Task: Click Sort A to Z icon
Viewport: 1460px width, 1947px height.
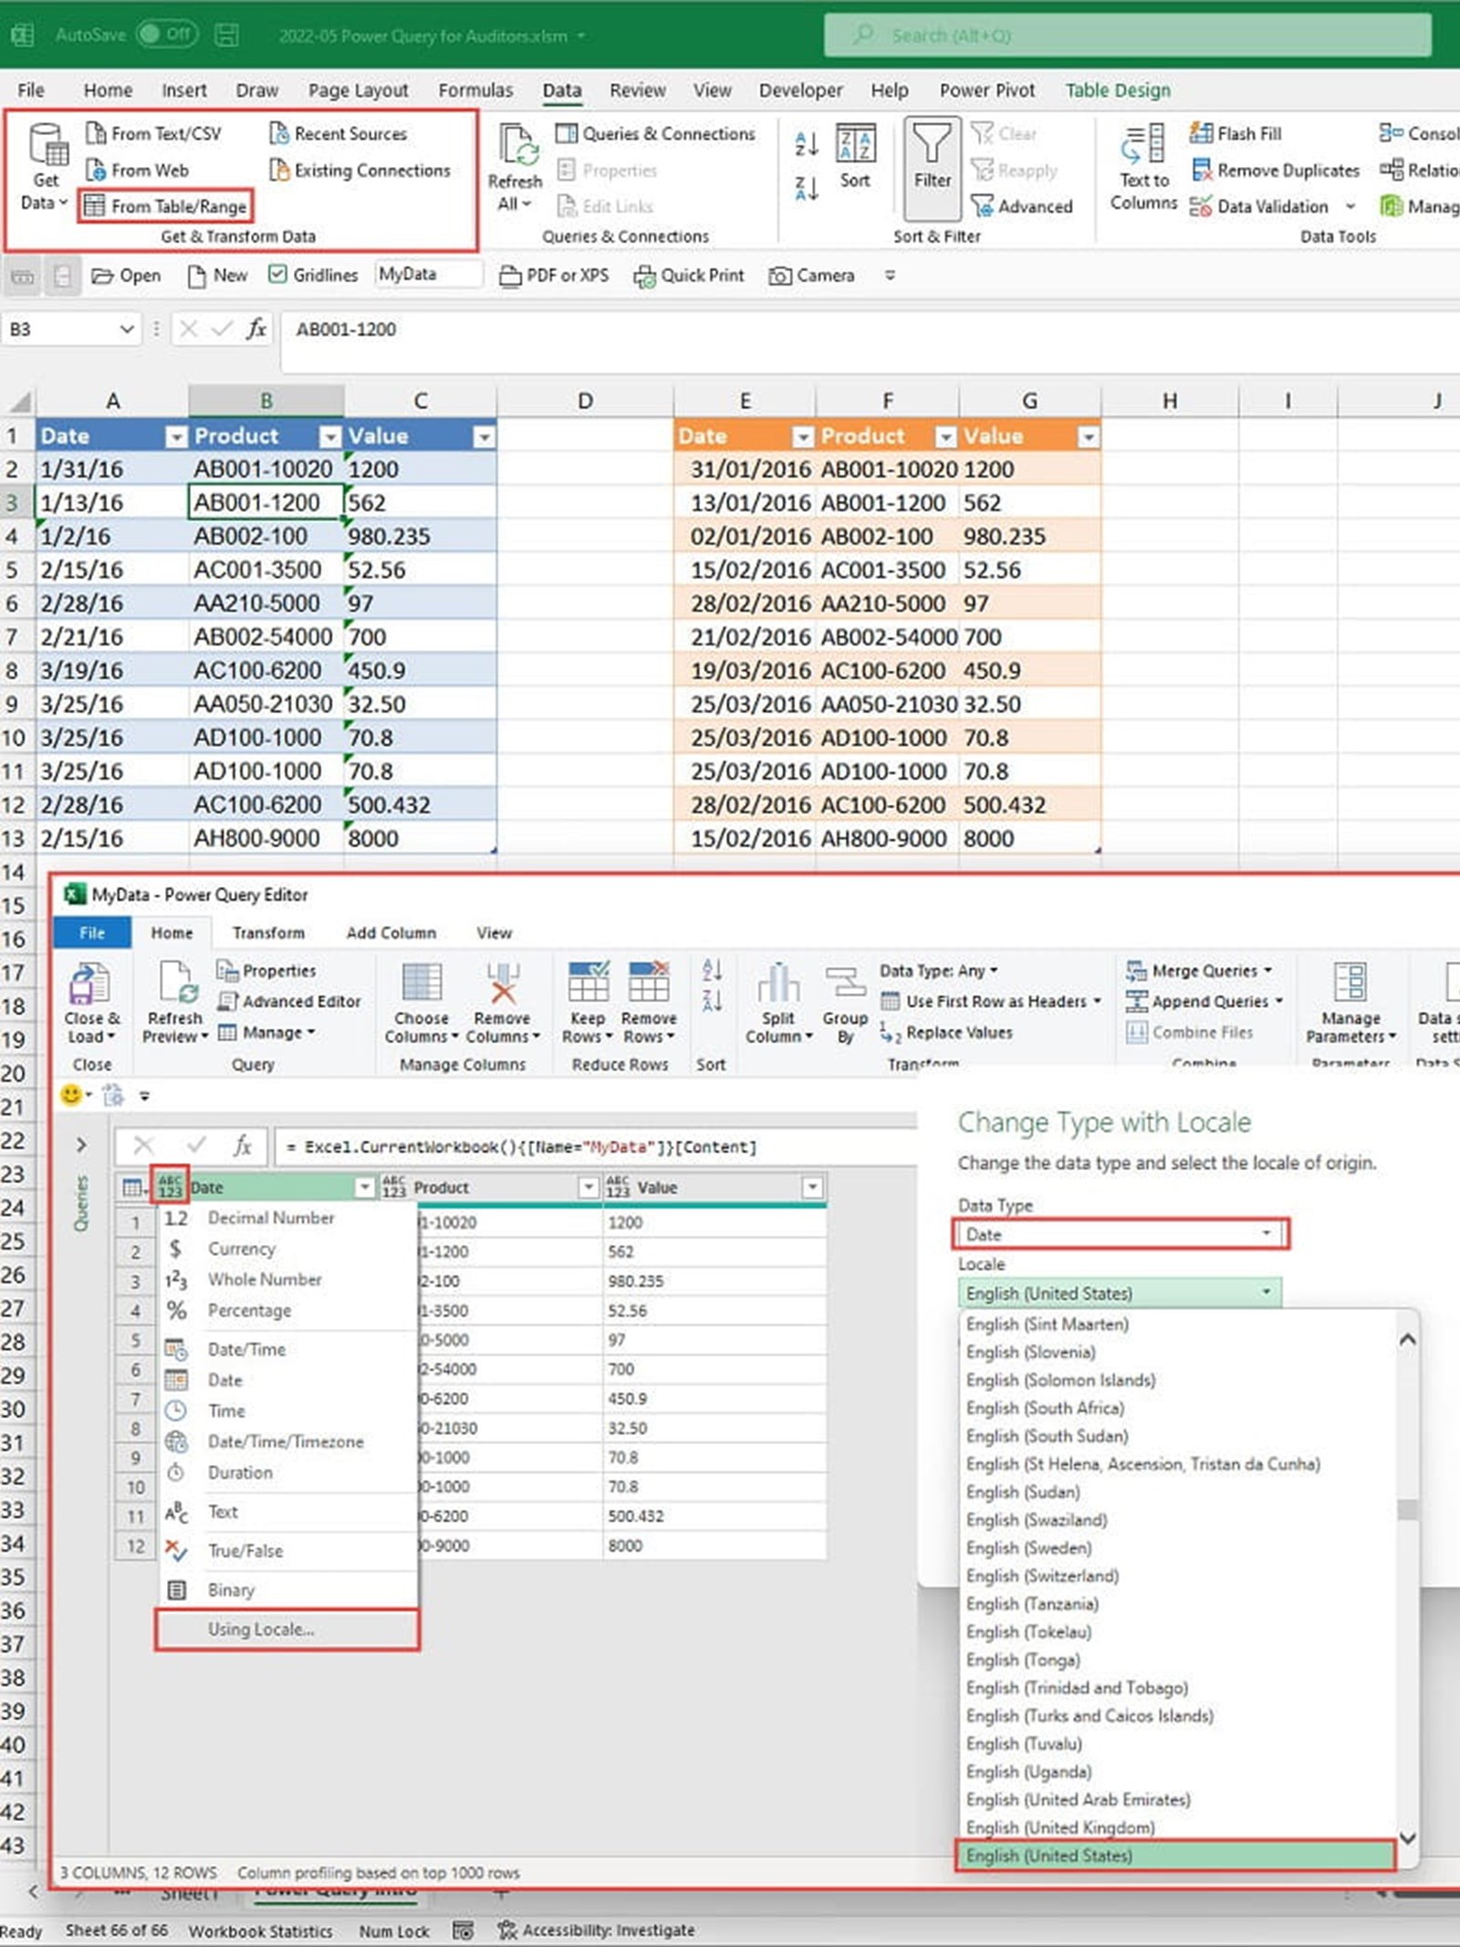Action: [x=806, y=143]
